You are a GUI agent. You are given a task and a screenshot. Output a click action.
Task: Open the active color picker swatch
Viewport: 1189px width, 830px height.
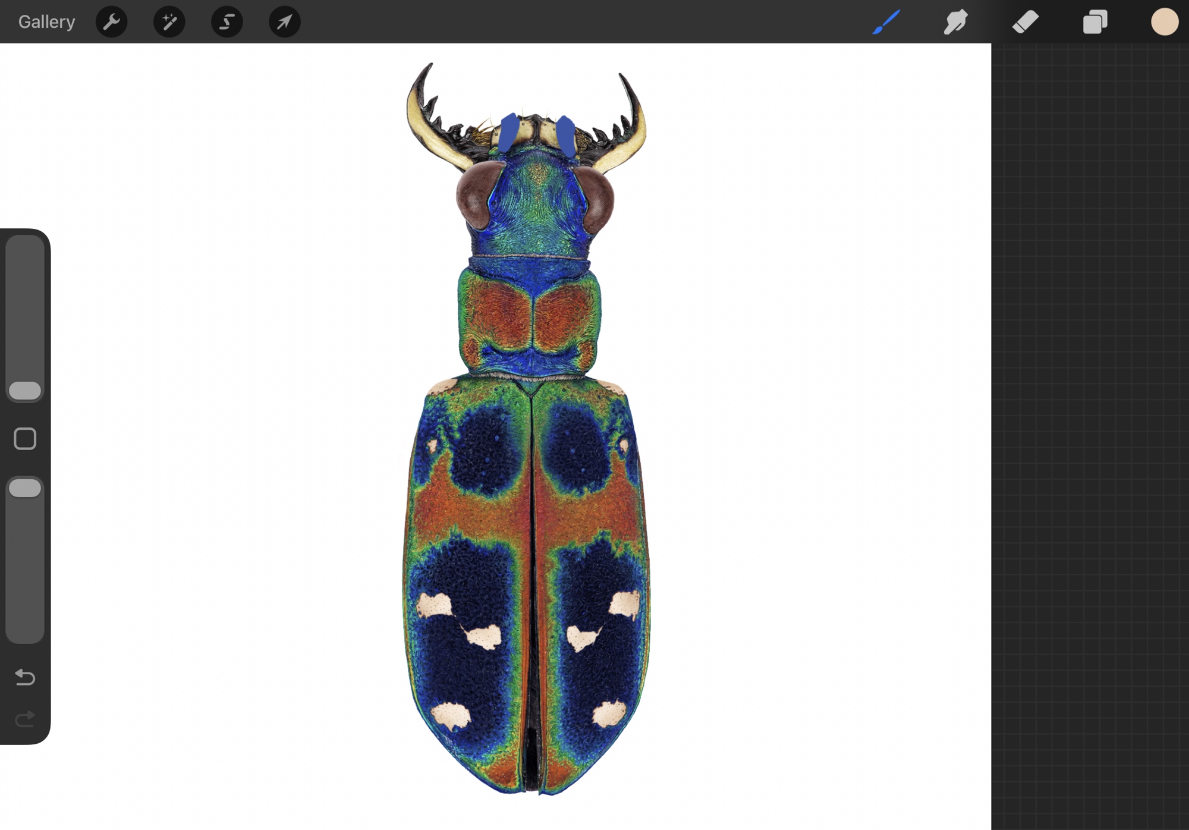coord(1164,22)
